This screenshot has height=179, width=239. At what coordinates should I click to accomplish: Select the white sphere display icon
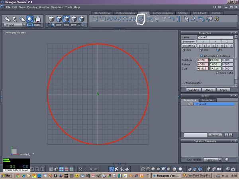tap(180, 169)
